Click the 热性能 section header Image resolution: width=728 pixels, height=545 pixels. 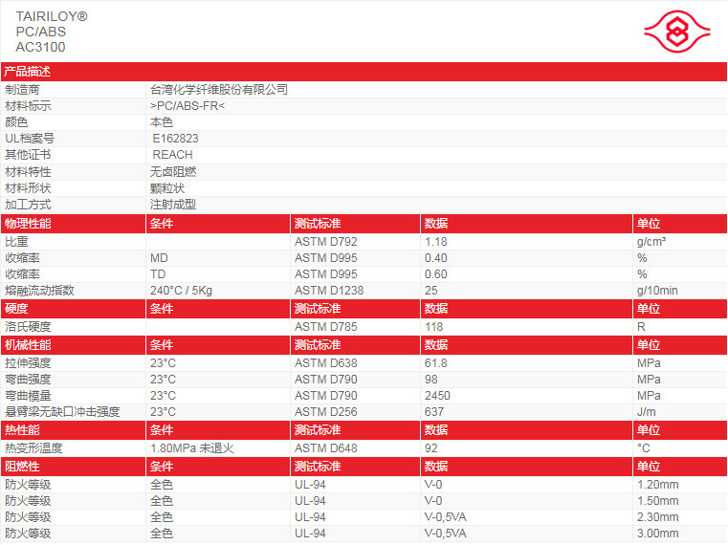click(22, 429)
